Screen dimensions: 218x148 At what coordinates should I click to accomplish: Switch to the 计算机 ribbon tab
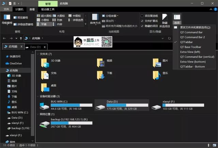(x=19, y=9)
